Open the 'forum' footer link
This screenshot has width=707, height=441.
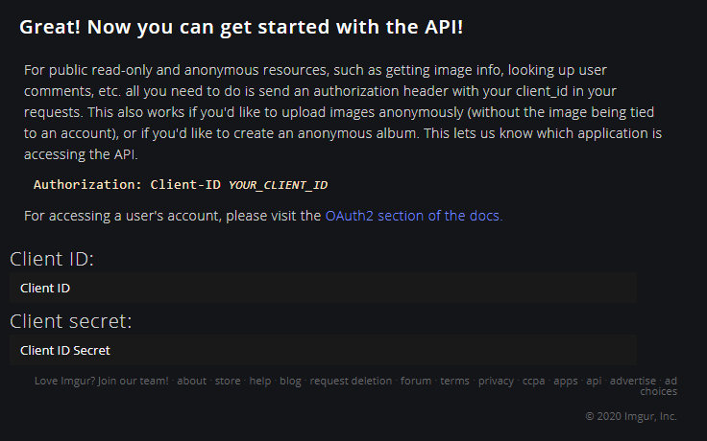(x=416, y=381)
